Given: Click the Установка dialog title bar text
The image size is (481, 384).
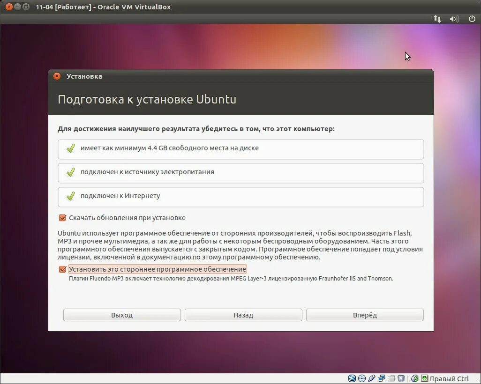Looking at the screenshot, I should 84,76.
